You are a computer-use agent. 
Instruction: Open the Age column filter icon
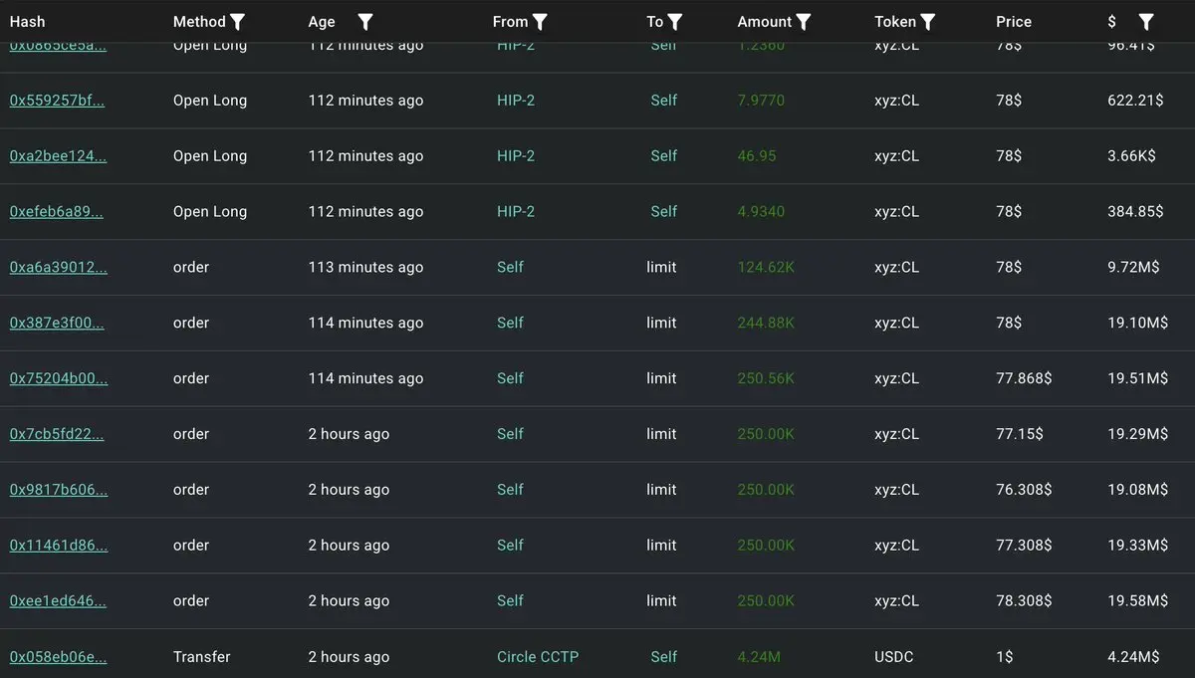[365, 22]
